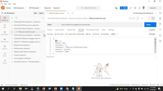
Task: Click the comments icon beside the pencil
Action: 153,18
